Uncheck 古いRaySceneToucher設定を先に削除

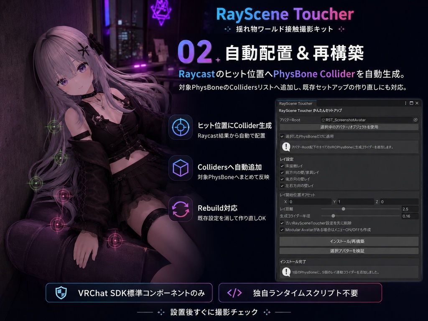pos(282,223)
